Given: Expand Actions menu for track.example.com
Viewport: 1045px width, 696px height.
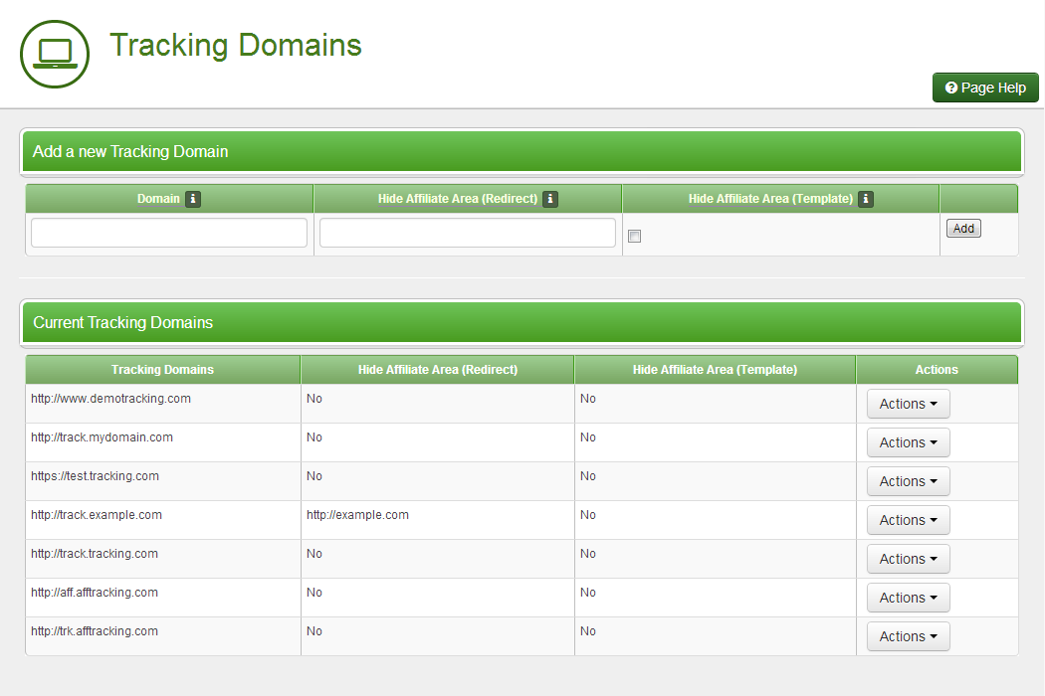Looking at the screenshot, I should coord(908,520).
